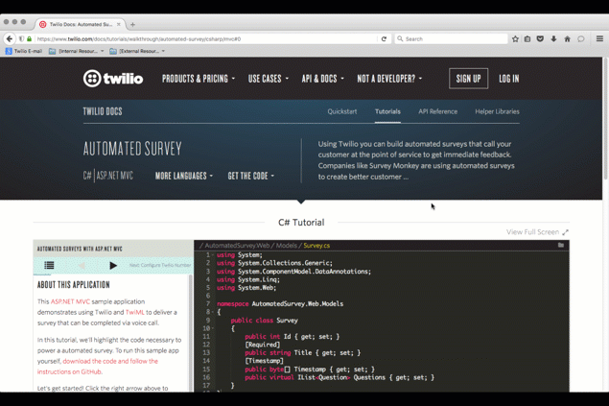Click the Log In link

click(x=509, y=79)
